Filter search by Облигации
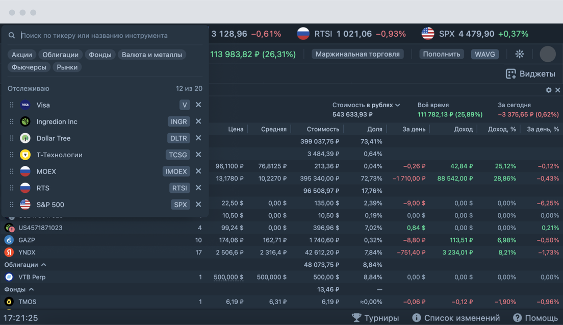The image size is (563, 325). [x=60, y=55]
